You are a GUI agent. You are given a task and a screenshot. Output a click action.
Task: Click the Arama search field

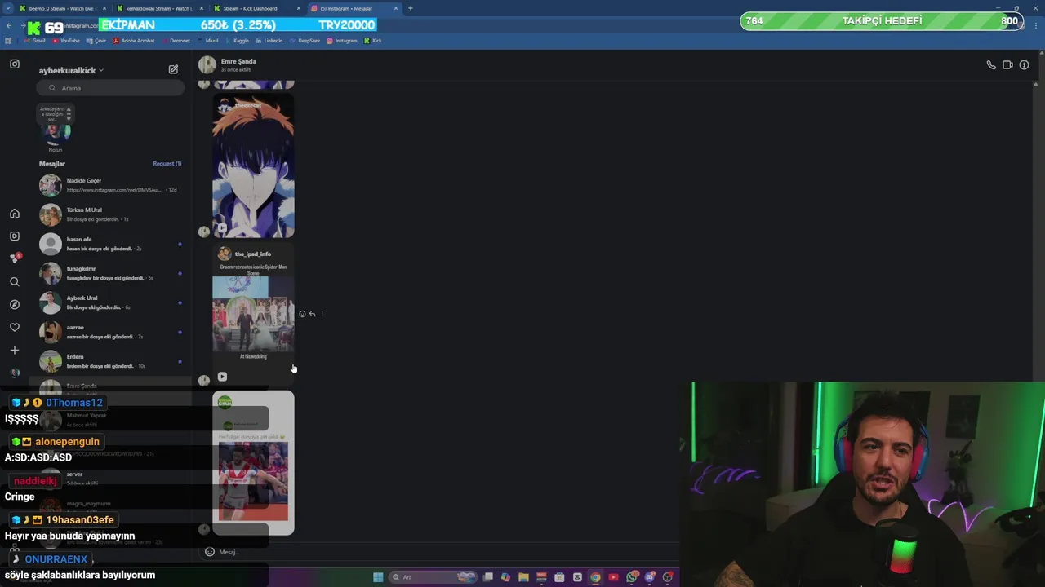pyautogui.click(x=110, y=88)
